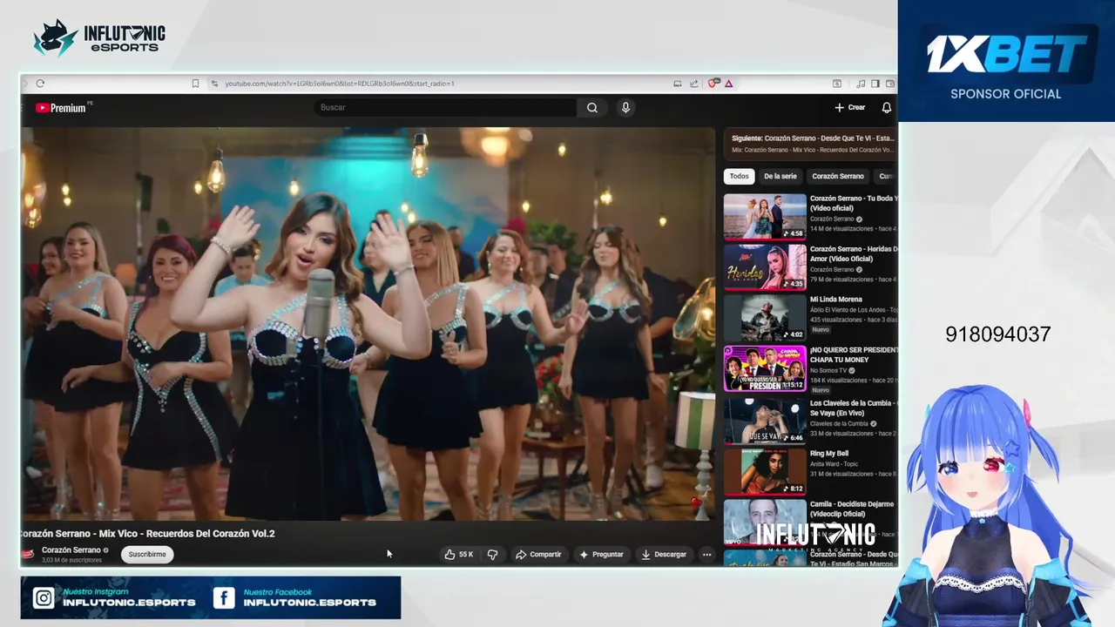Click the Suscribirme button
Image resolution: width=1115 pixels, height=627 pixels.
(147, 554)
